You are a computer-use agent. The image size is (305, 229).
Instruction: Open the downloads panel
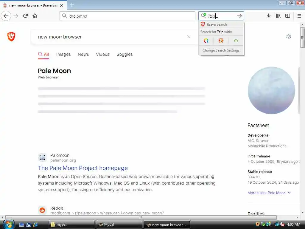coord(268,16)
